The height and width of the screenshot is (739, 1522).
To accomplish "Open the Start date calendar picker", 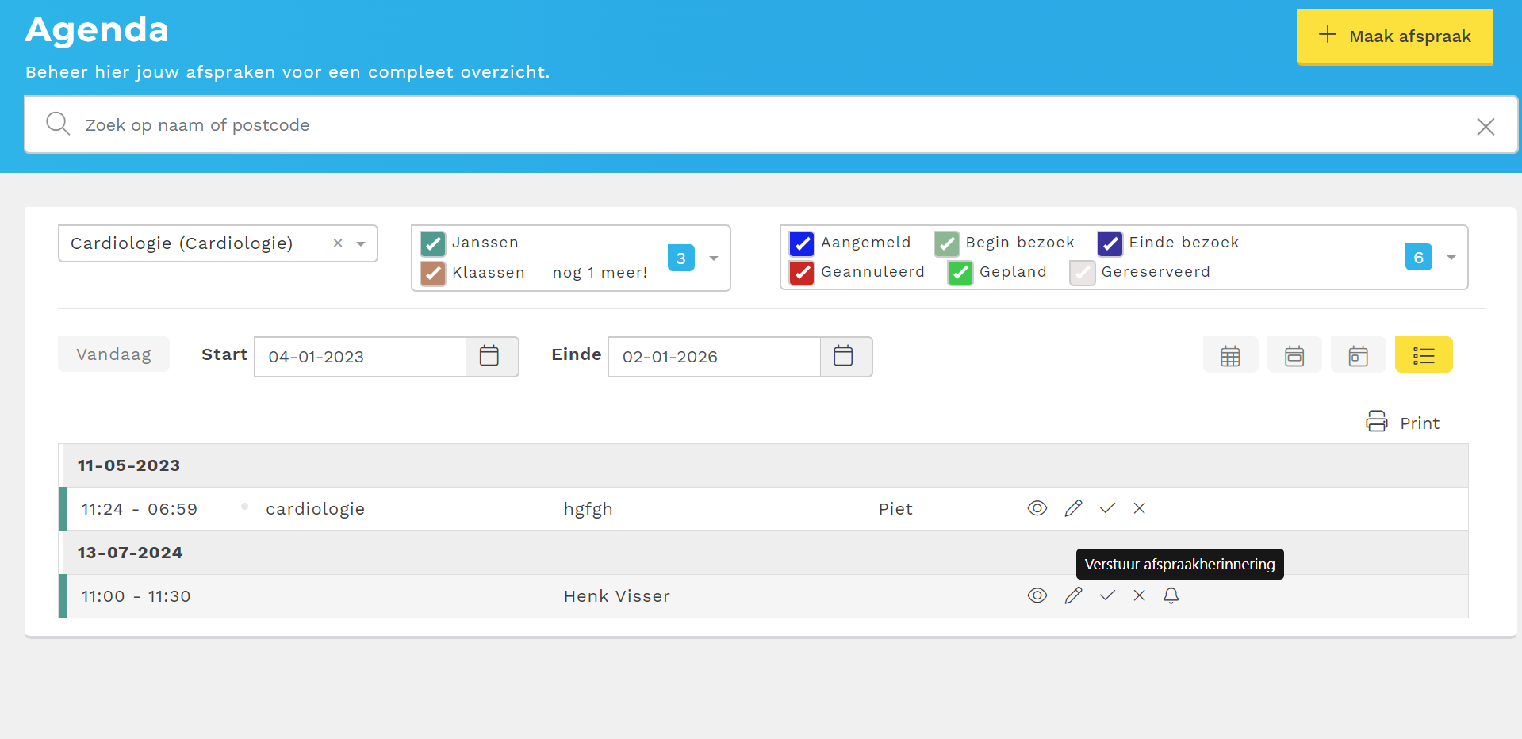I will tap(489, 356).
